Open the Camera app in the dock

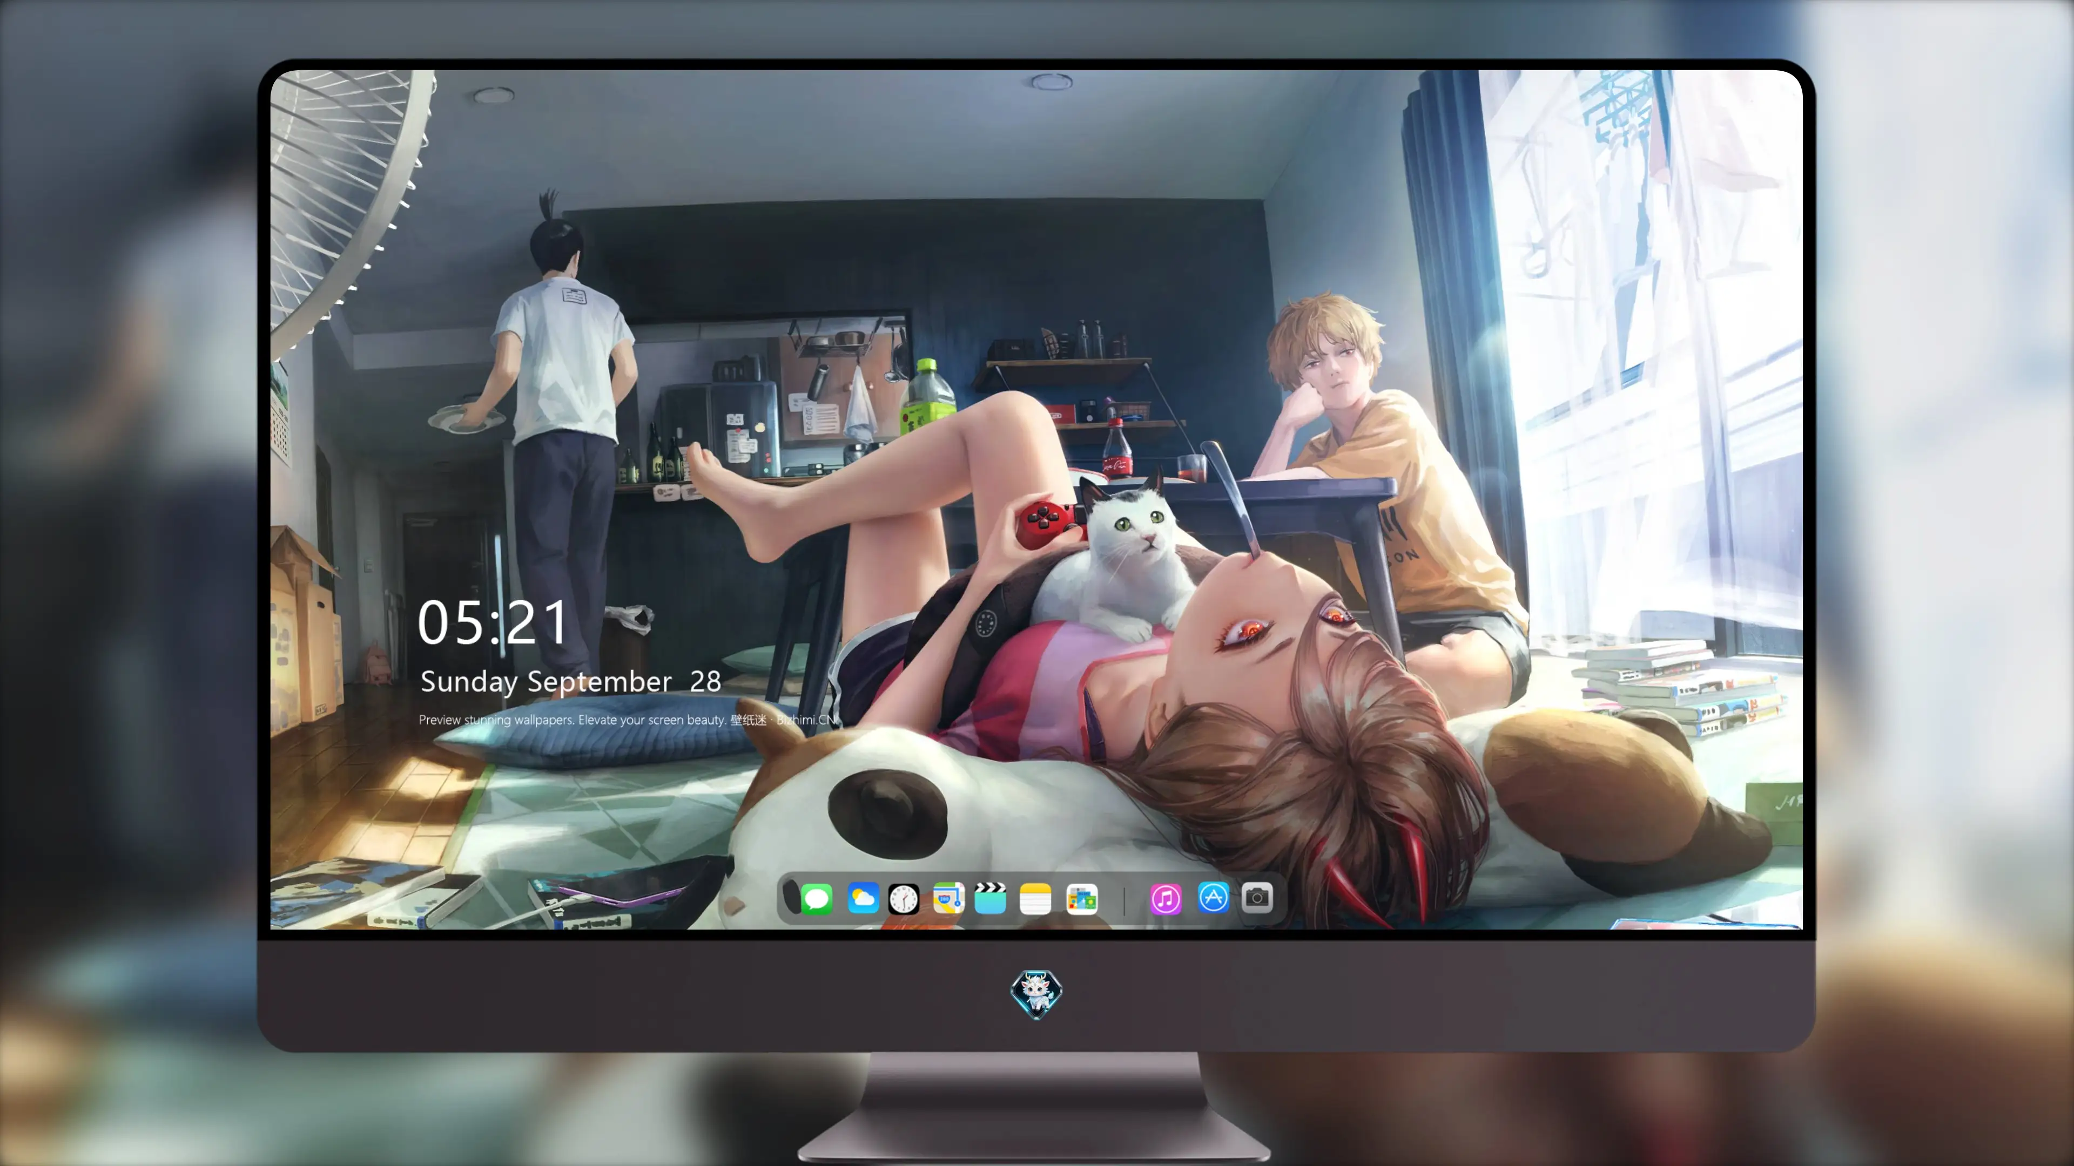tap(1257, 897)
